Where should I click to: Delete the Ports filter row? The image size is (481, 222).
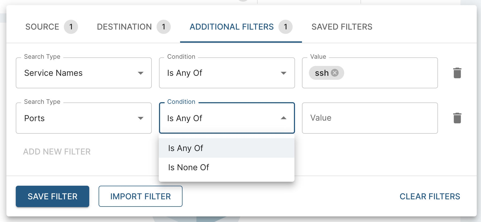[457, 118]
